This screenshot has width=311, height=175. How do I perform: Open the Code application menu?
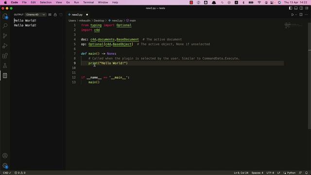[14, 2]
